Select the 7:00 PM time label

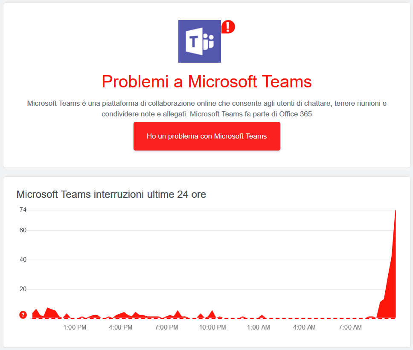click(x=166, y=327)
